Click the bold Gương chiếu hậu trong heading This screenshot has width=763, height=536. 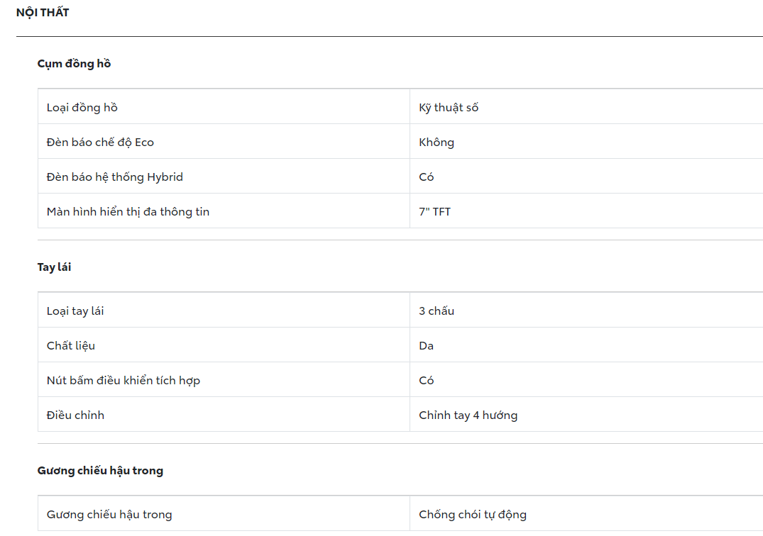[100, 471]
